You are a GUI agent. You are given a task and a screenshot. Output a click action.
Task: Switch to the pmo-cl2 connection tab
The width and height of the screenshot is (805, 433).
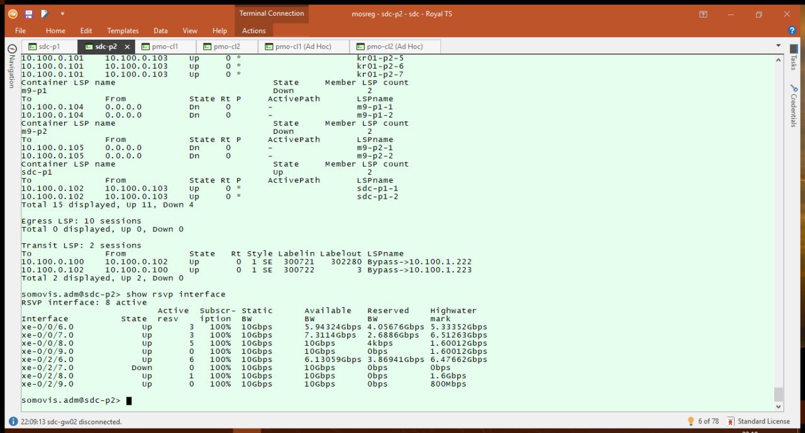point(227,47)
